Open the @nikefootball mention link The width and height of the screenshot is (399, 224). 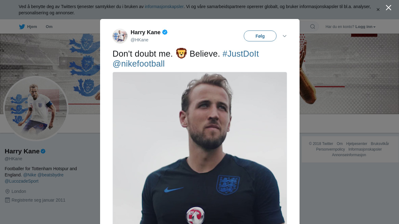click(x=138, y=64)
